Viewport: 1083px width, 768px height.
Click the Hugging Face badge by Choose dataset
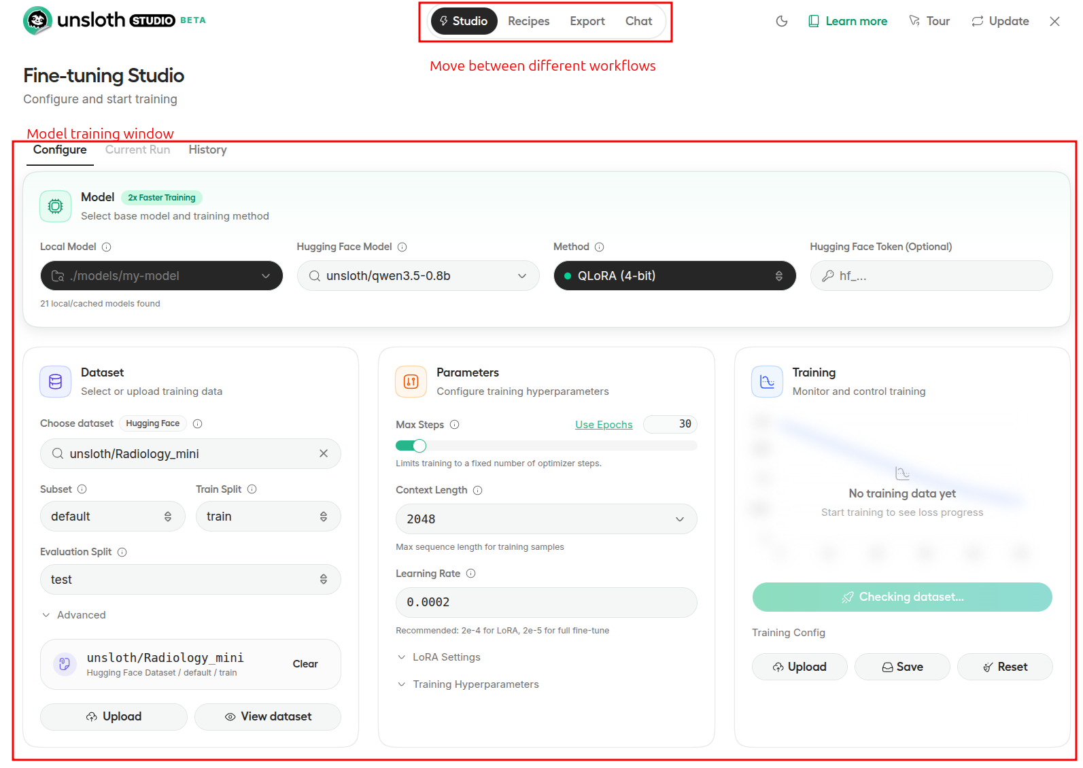pos(153,423)
